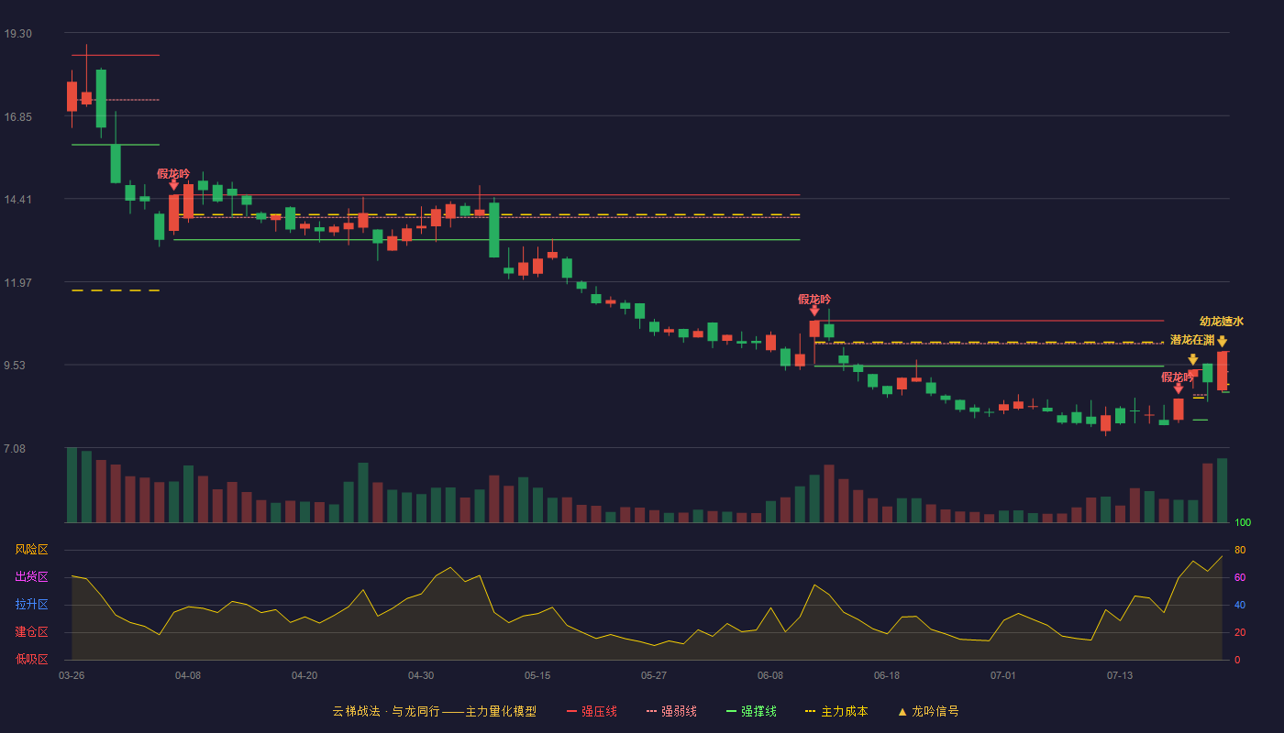The image size is (1284, 733).
Task: Click the 06-18 date label
Action: (887, 675)
